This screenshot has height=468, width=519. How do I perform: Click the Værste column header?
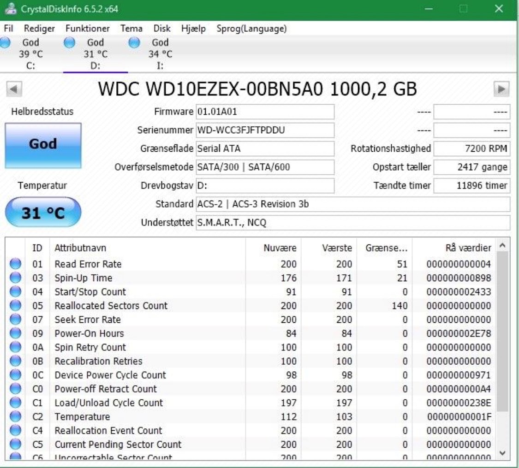(x=329, y=248)
